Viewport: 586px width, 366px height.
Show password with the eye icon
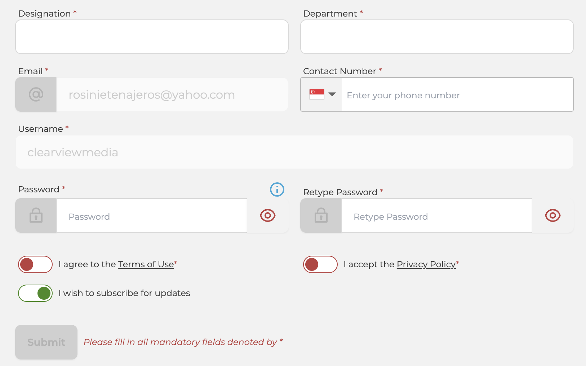(x=268, y=215)
